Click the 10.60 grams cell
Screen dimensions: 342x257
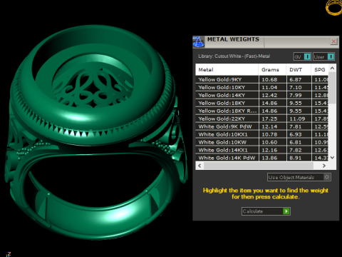click(x=272, y=142)
